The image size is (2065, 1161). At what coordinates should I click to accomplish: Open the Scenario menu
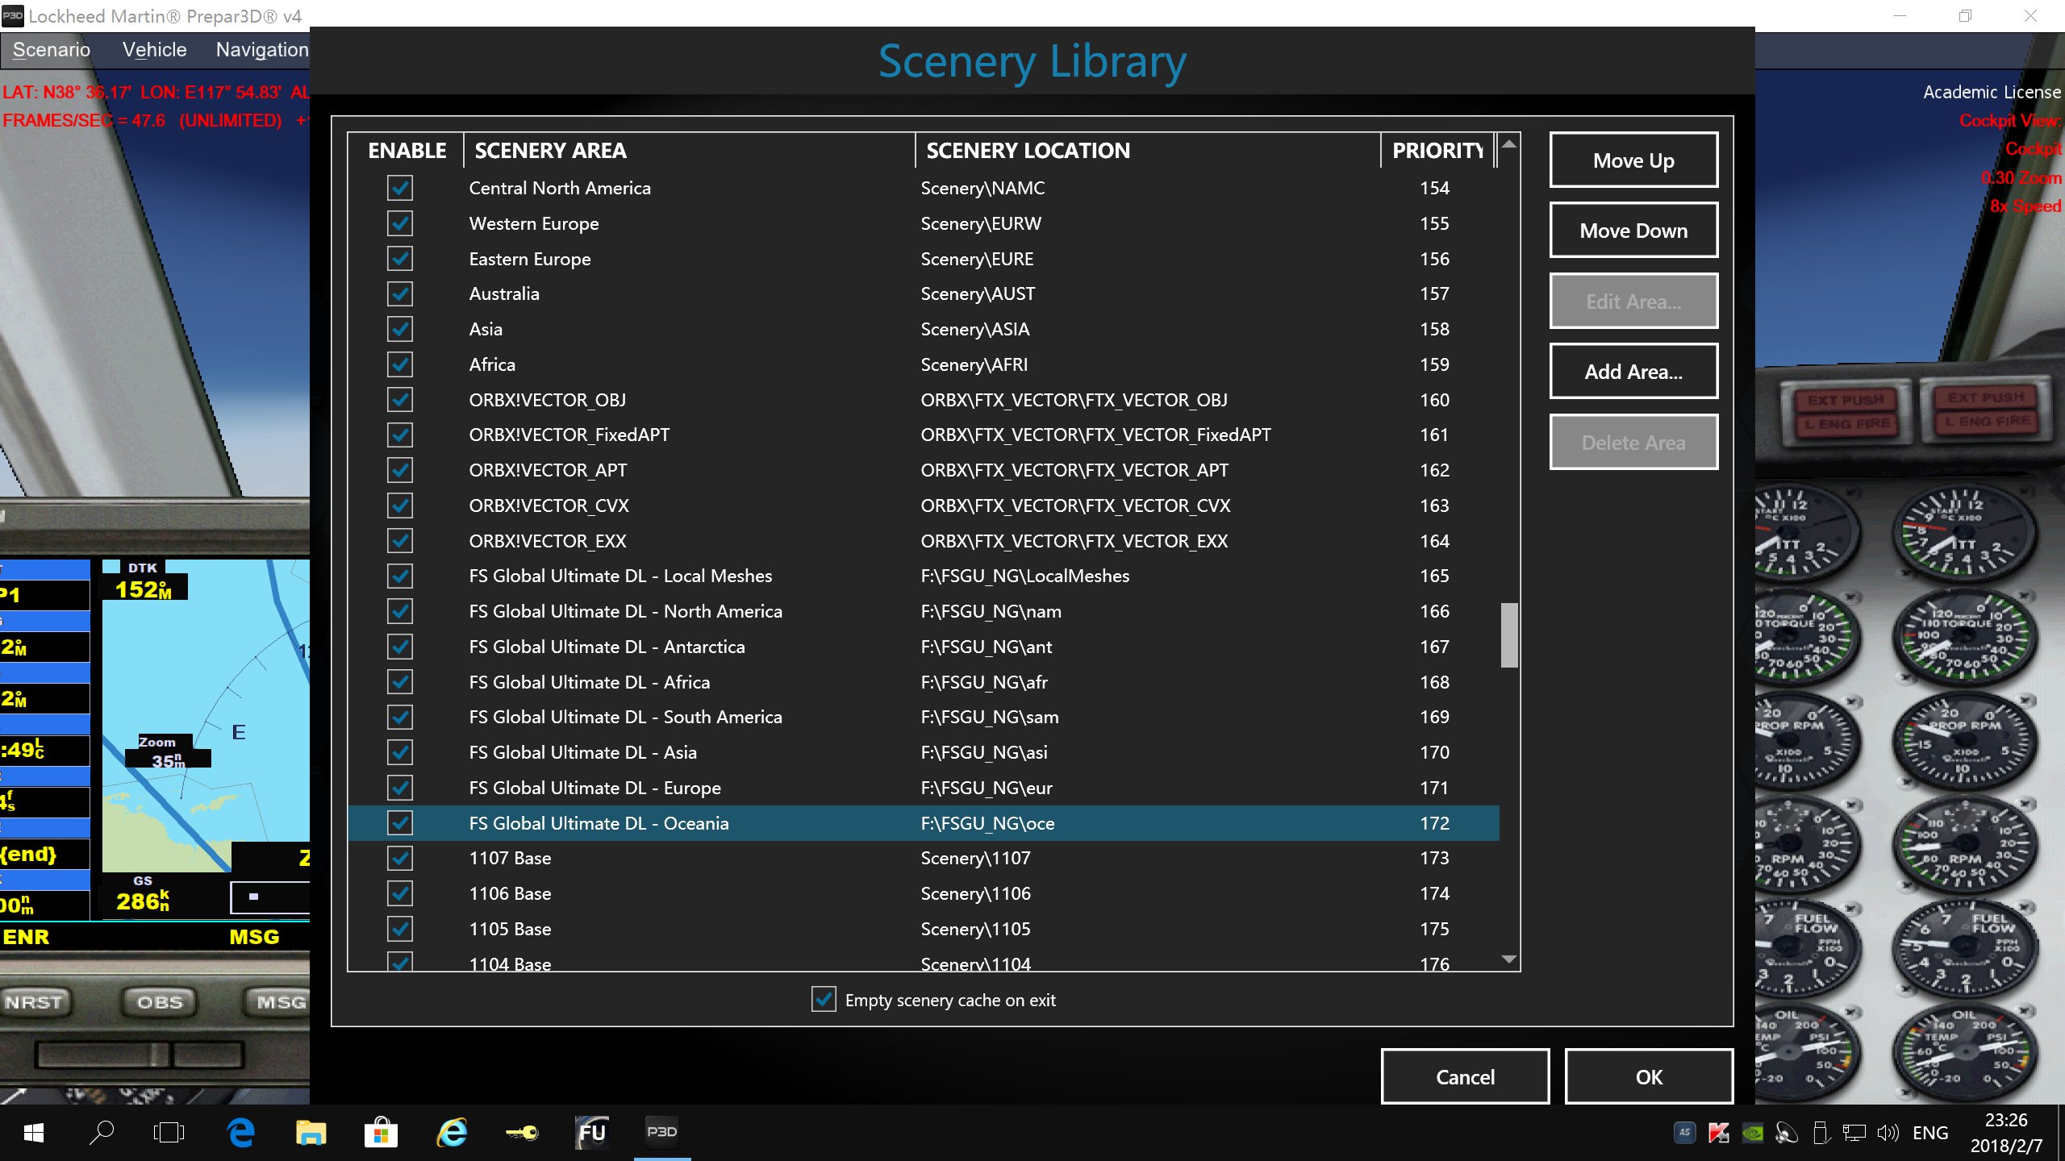52,49
